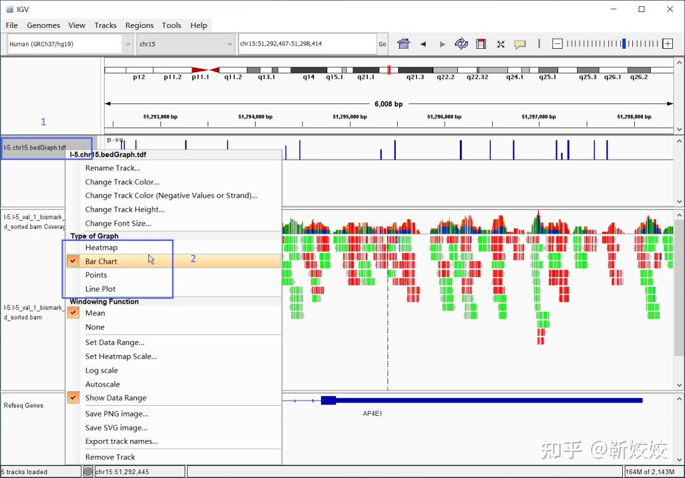
Task: Toggle the yellow popup behavior icon
Action: click(519, 44)
